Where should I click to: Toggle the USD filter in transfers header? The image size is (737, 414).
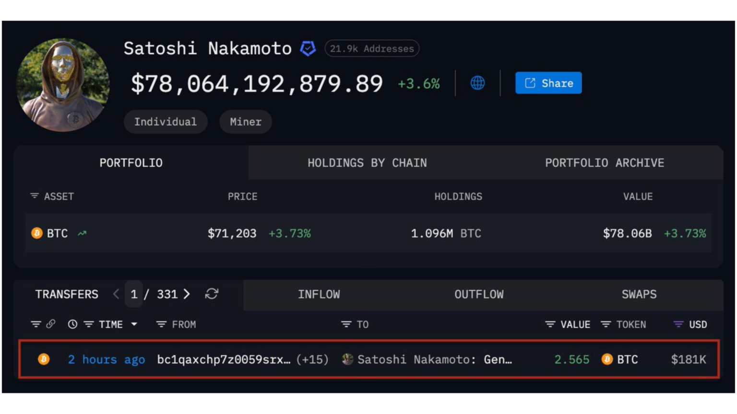pos(678,324)
